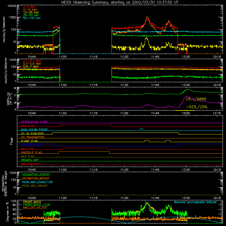The width and height of the screenshot is (226, 226).
Task: Click the Absolute geomagnetic latitude label
Action: (195, 202)
